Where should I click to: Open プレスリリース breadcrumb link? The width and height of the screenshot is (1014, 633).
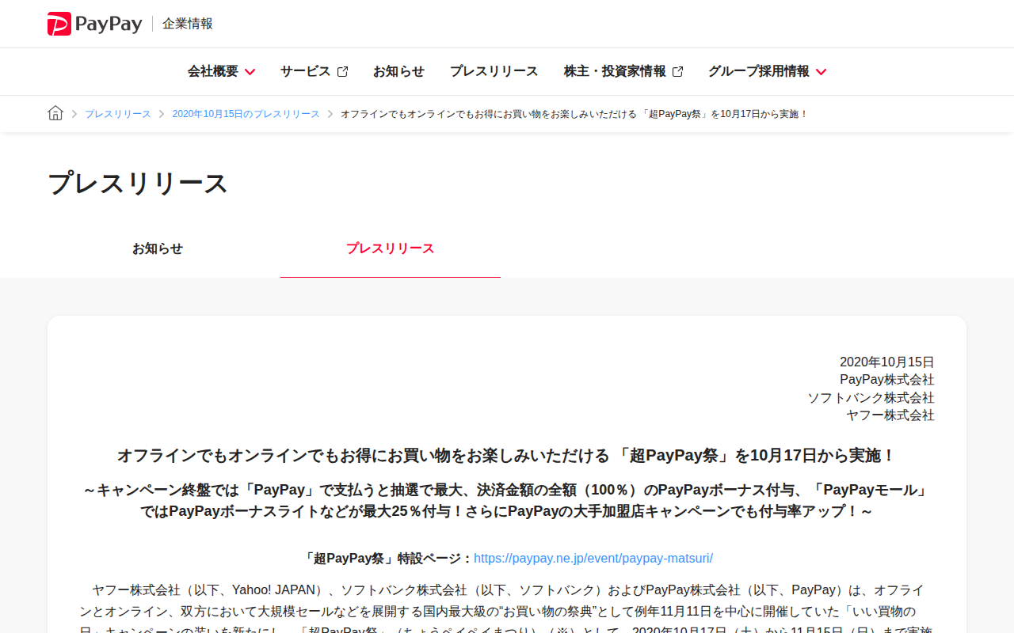point(118,114)
